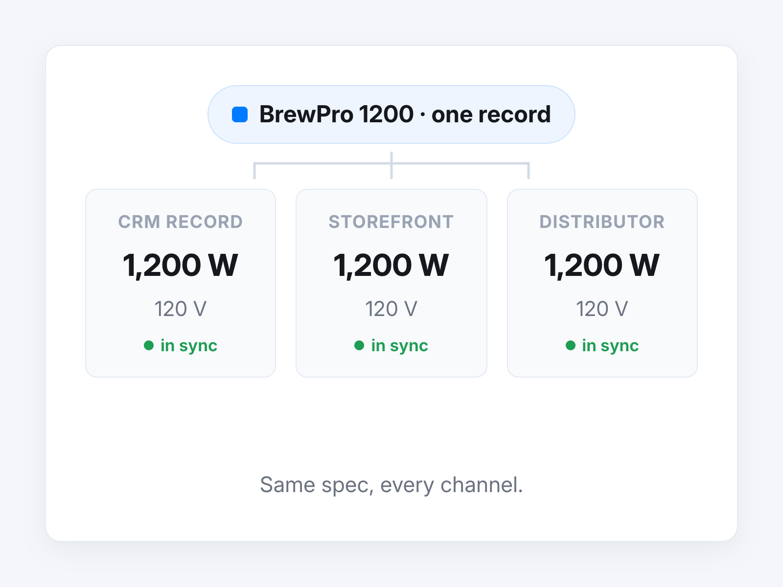
Task: Click green status dot in STOREFRONT card
Action: 359,345
